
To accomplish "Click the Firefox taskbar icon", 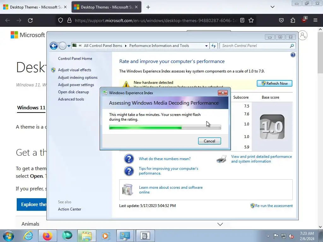I will coord(48,236).
